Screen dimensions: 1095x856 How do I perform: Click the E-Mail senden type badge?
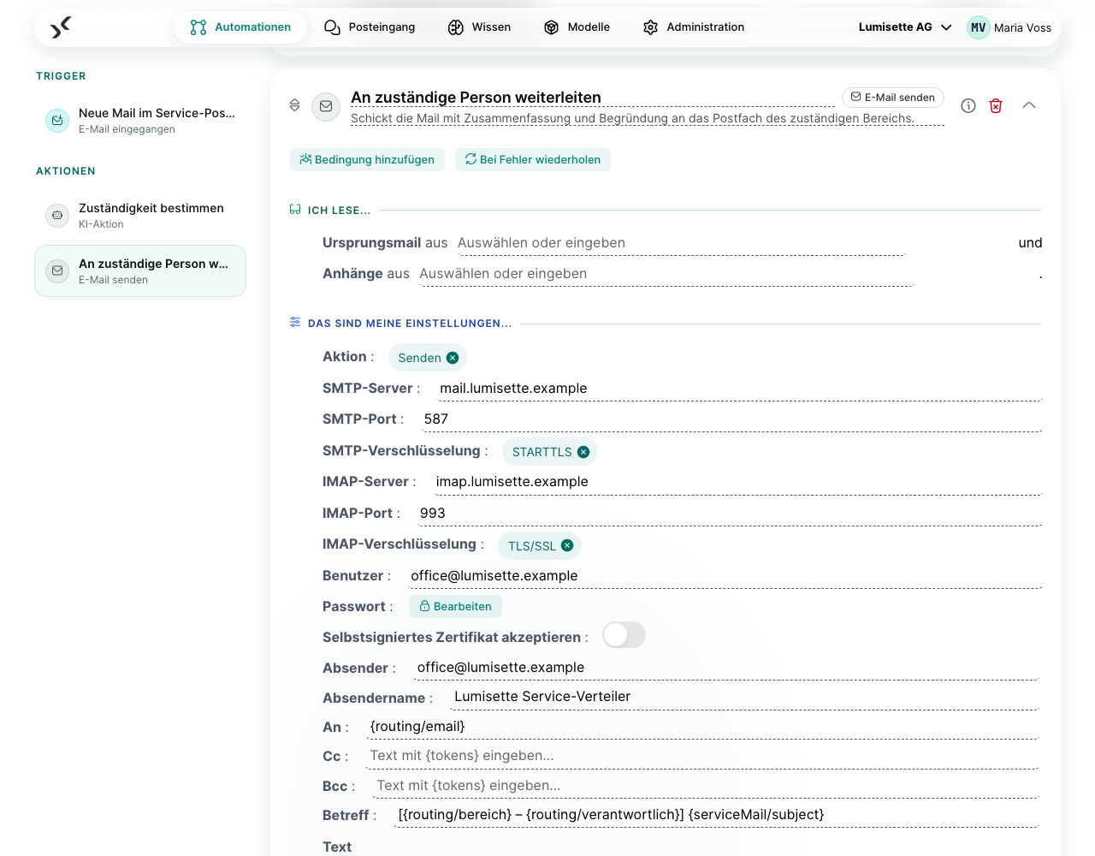(893, 98)
